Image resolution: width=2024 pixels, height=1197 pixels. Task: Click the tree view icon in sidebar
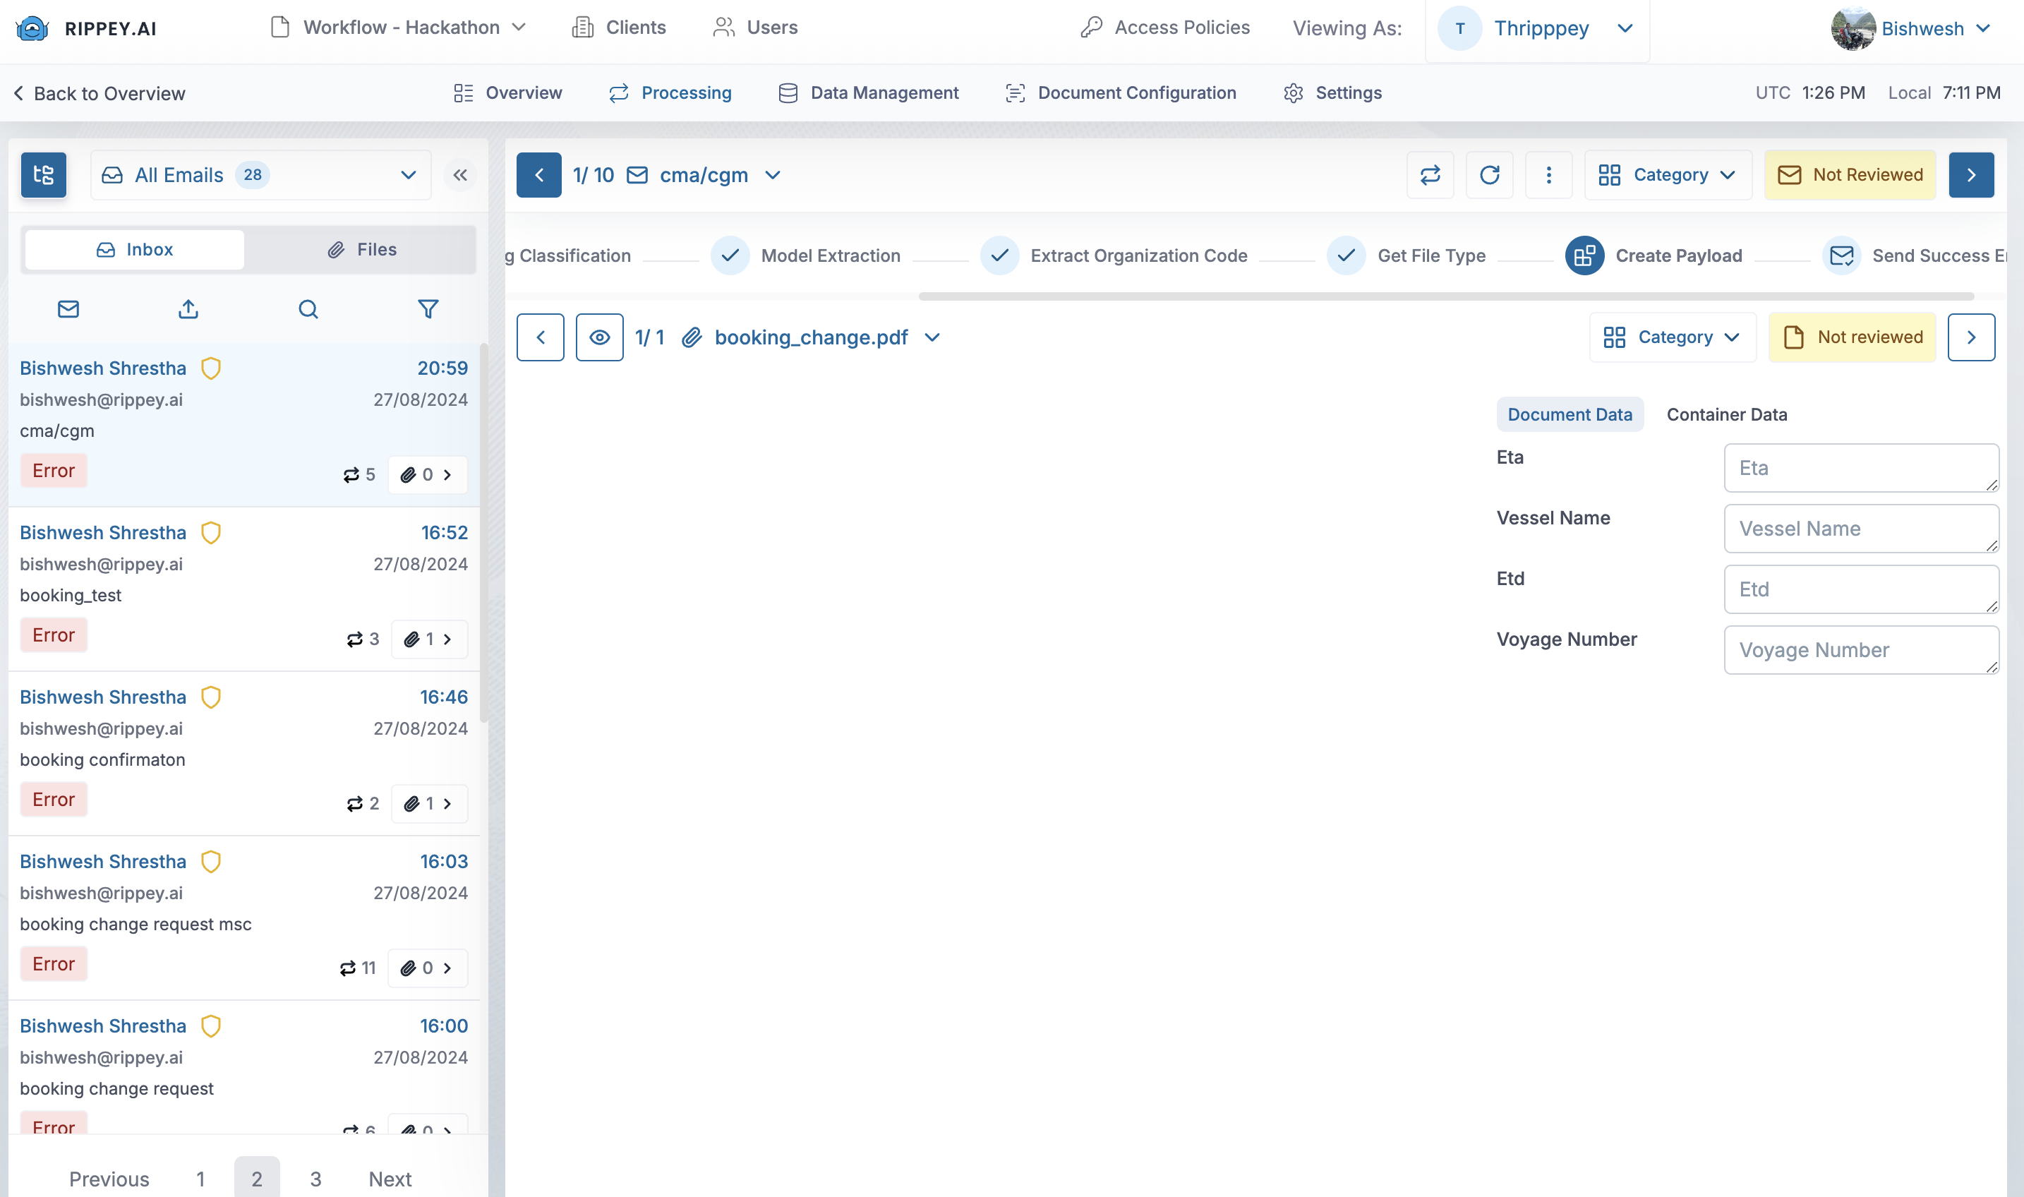[44, 175]
